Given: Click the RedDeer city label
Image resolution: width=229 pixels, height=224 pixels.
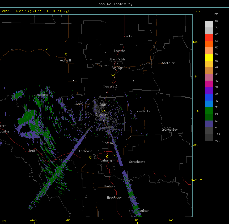Looking at the screenshot, I should pos(117,68).
